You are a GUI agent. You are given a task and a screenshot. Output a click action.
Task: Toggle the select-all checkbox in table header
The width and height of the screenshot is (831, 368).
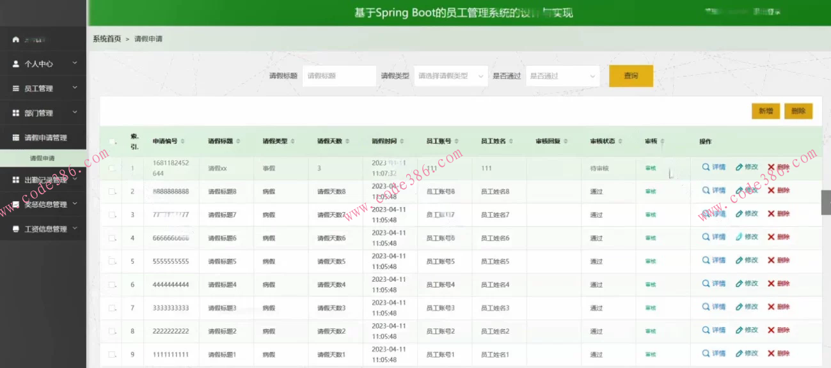tap(111, 142)
